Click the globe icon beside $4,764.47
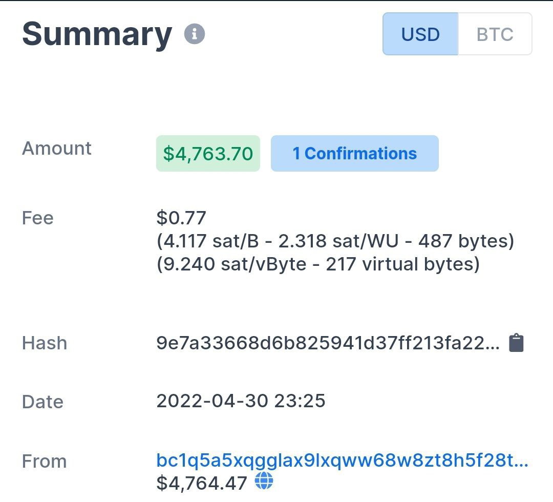 pos(264,481)
